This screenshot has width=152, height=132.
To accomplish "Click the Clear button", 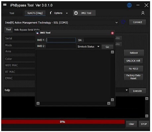I will pyautogui.click(x=131, y=124).
